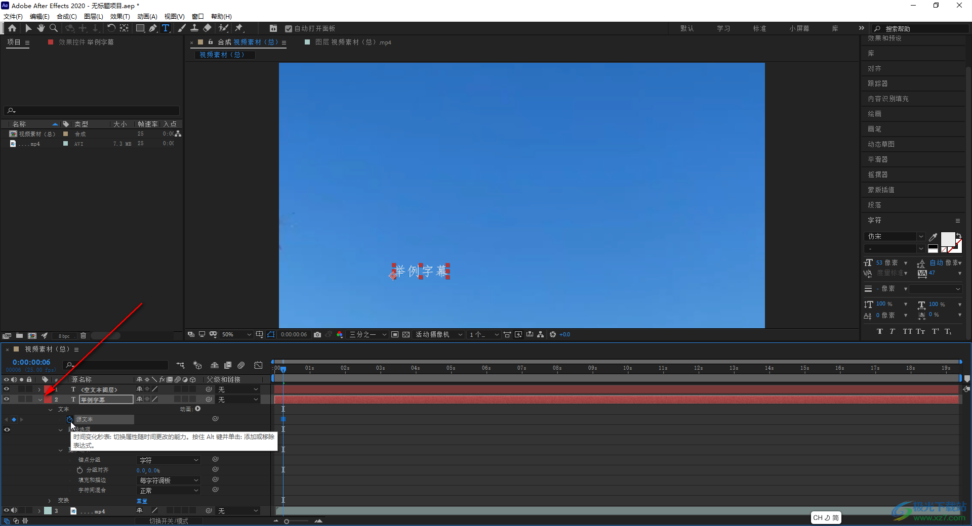
Task: Toggle visibility of the mp4 layer 3
Action: (x=7, y=511)
